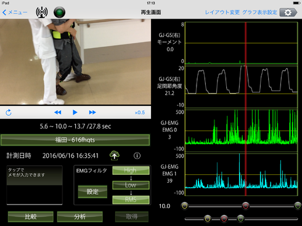Screen dimensions: 302x226
Task: Play the recorded video
Action: [75, 112]
